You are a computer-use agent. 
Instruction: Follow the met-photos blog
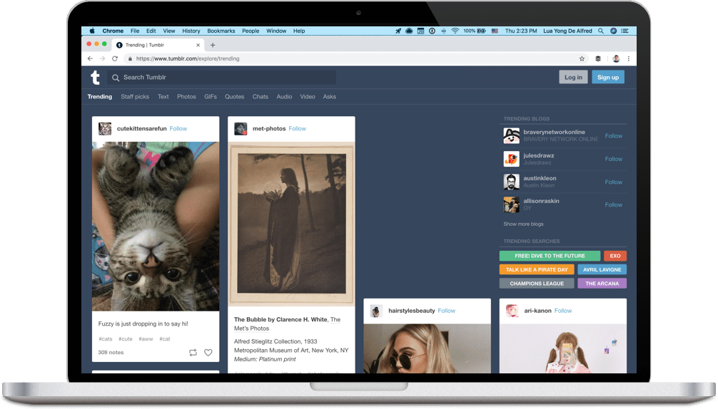(297, 129)
